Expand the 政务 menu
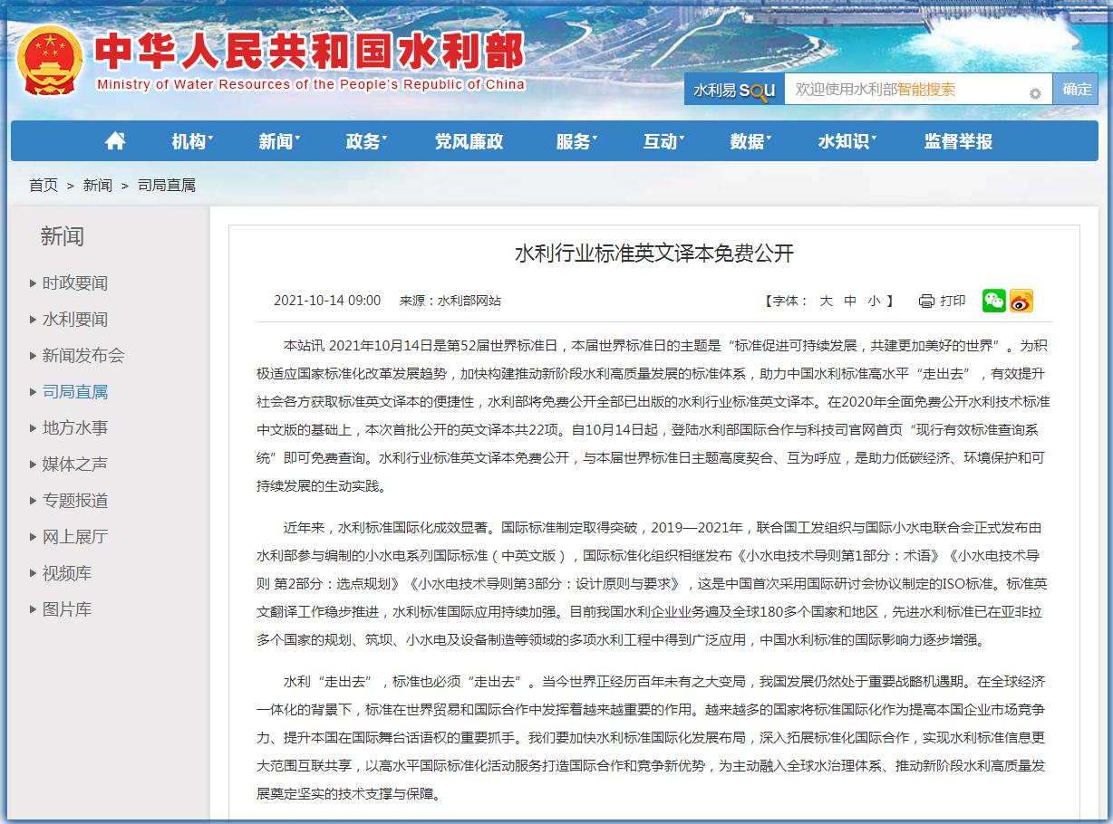 pyautogui.click(x=366, y=141)
